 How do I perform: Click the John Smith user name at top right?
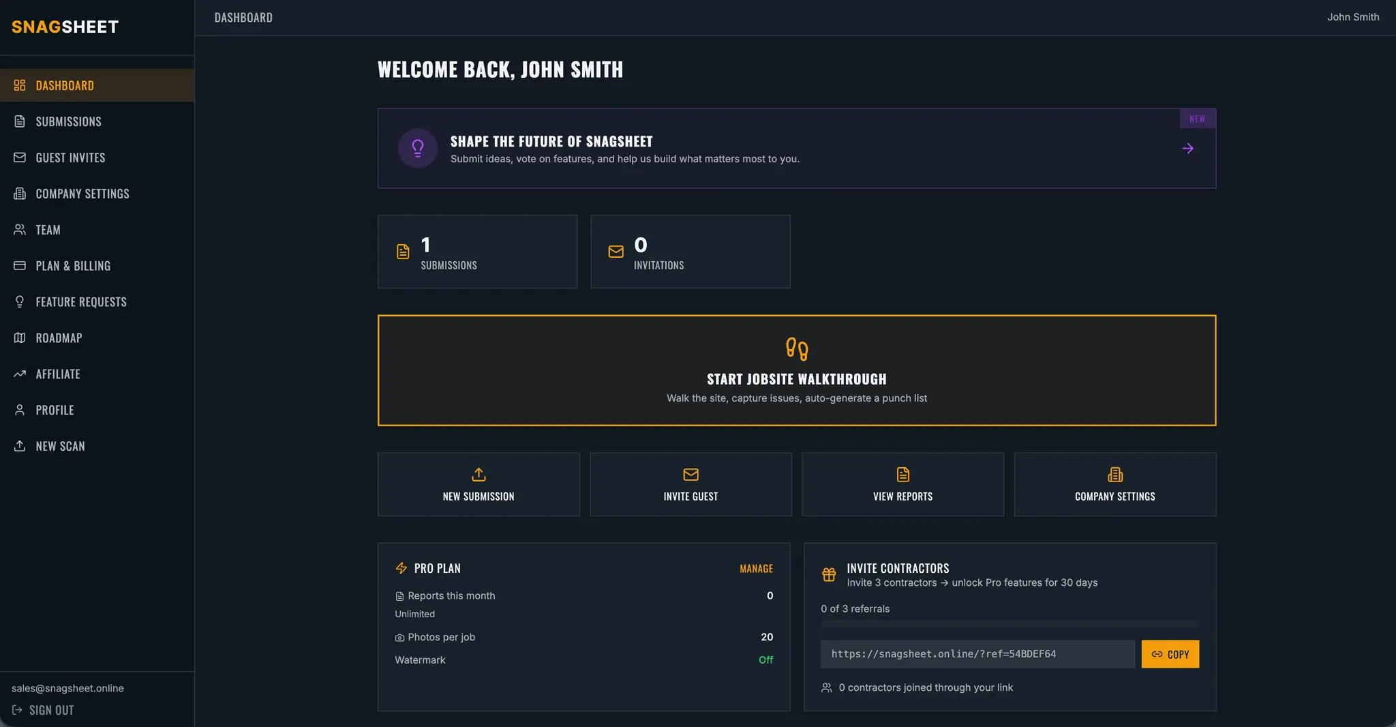pos(1353,17)
